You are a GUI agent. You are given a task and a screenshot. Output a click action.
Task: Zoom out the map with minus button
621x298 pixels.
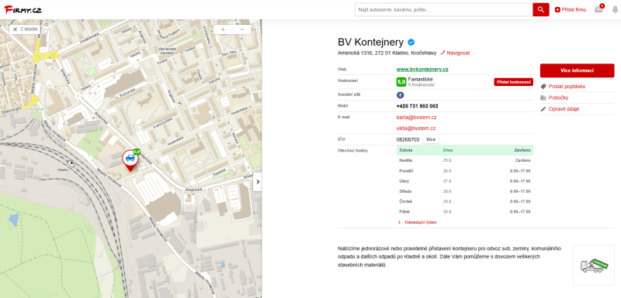click(242, 29)
